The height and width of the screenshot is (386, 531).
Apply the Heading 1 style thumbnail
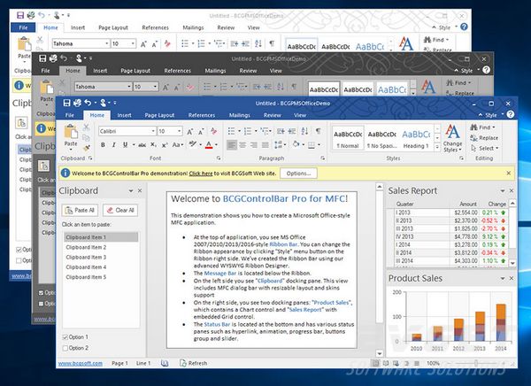[416, 138]
